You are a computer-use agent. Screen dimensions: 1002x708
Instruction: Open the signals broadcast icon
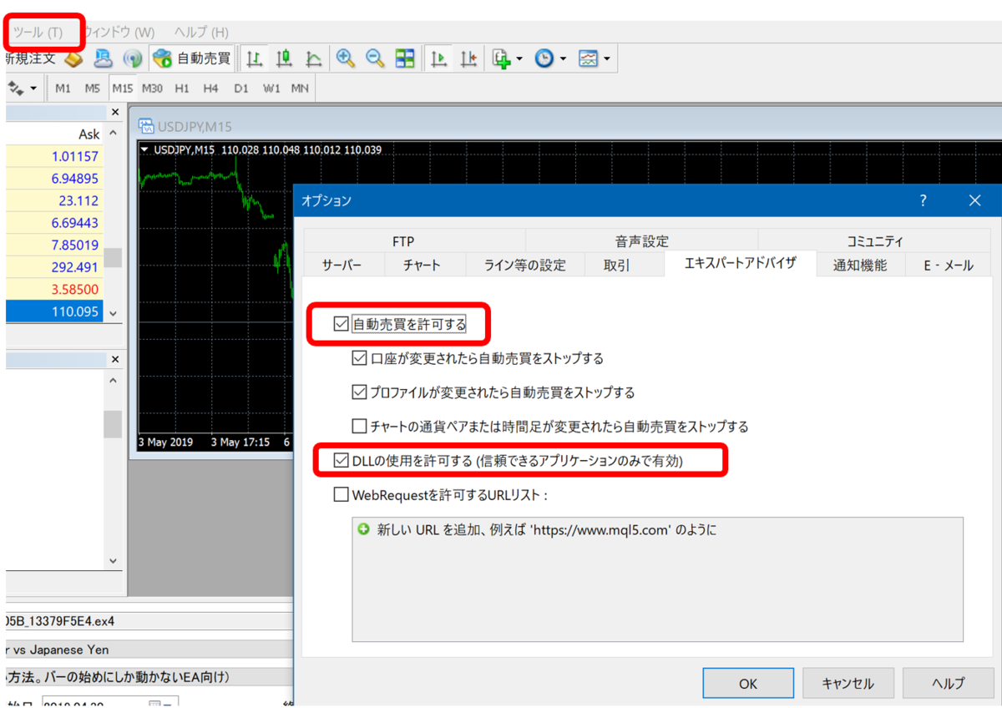(x=132, y=59)
